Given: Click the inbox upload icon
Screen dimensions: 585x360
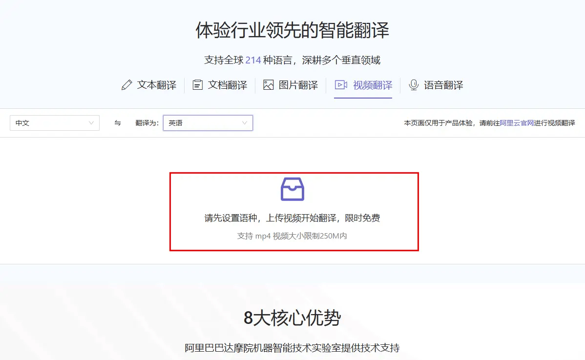Looking at the screenshot, I should coord(292,189).
